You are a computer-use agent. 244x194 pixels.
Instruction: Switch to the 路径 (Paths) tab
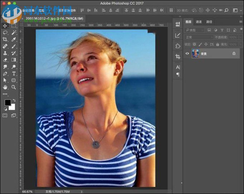(209, 22)
